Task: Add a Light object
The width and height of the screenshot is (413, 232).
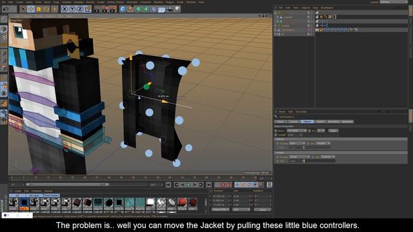Action: tap(177, 9)
